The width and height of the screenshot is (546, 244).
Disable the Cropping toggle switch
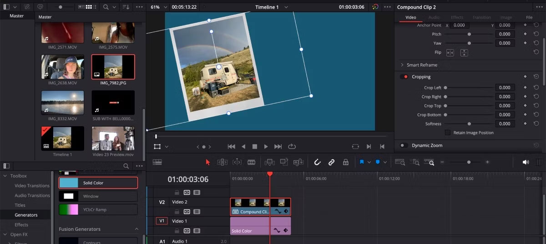coord(404,77)
